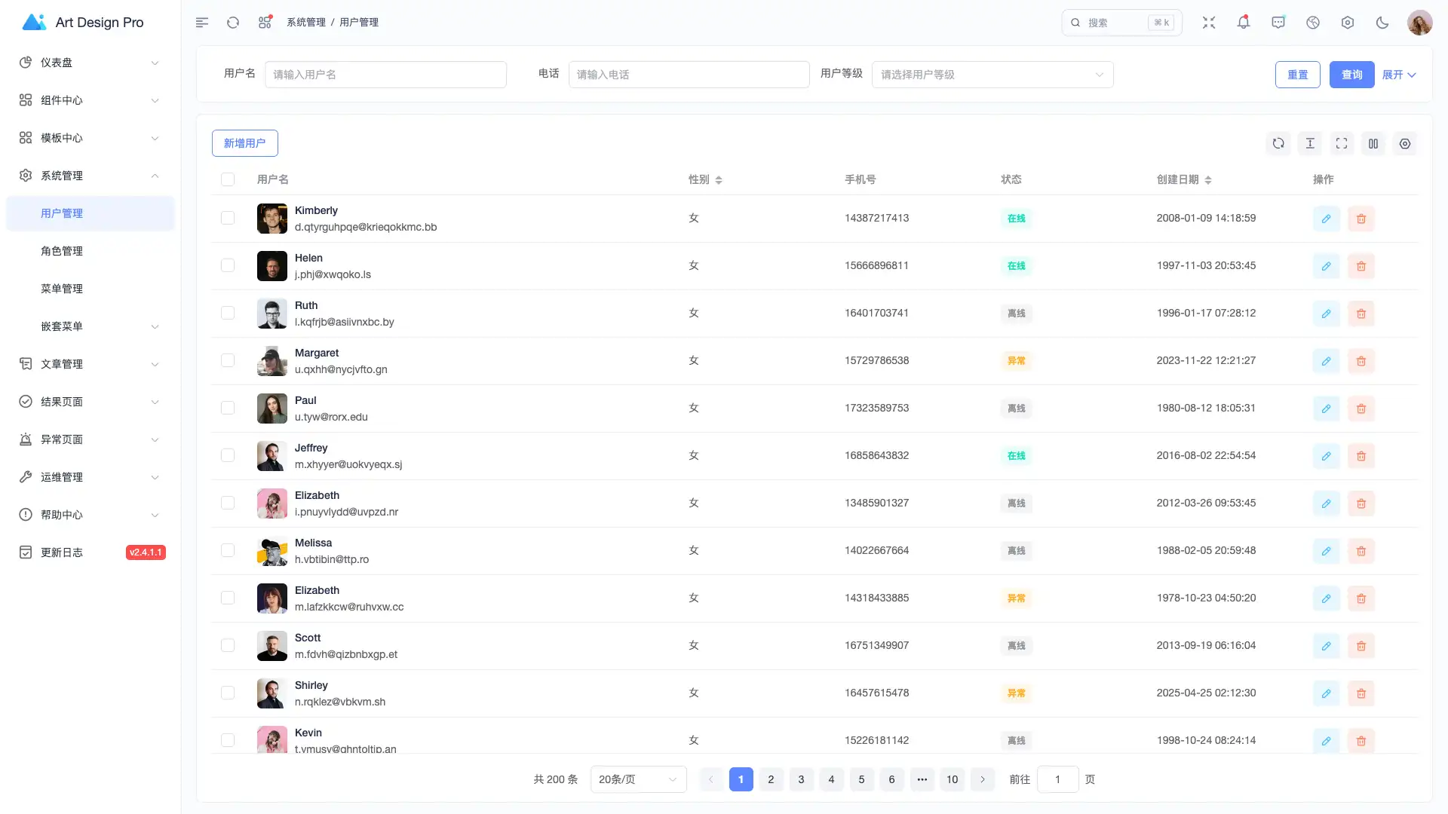Expand the 展开 search filters
The width and height of the screenshot is (1448, 814).
[1399, 75]
